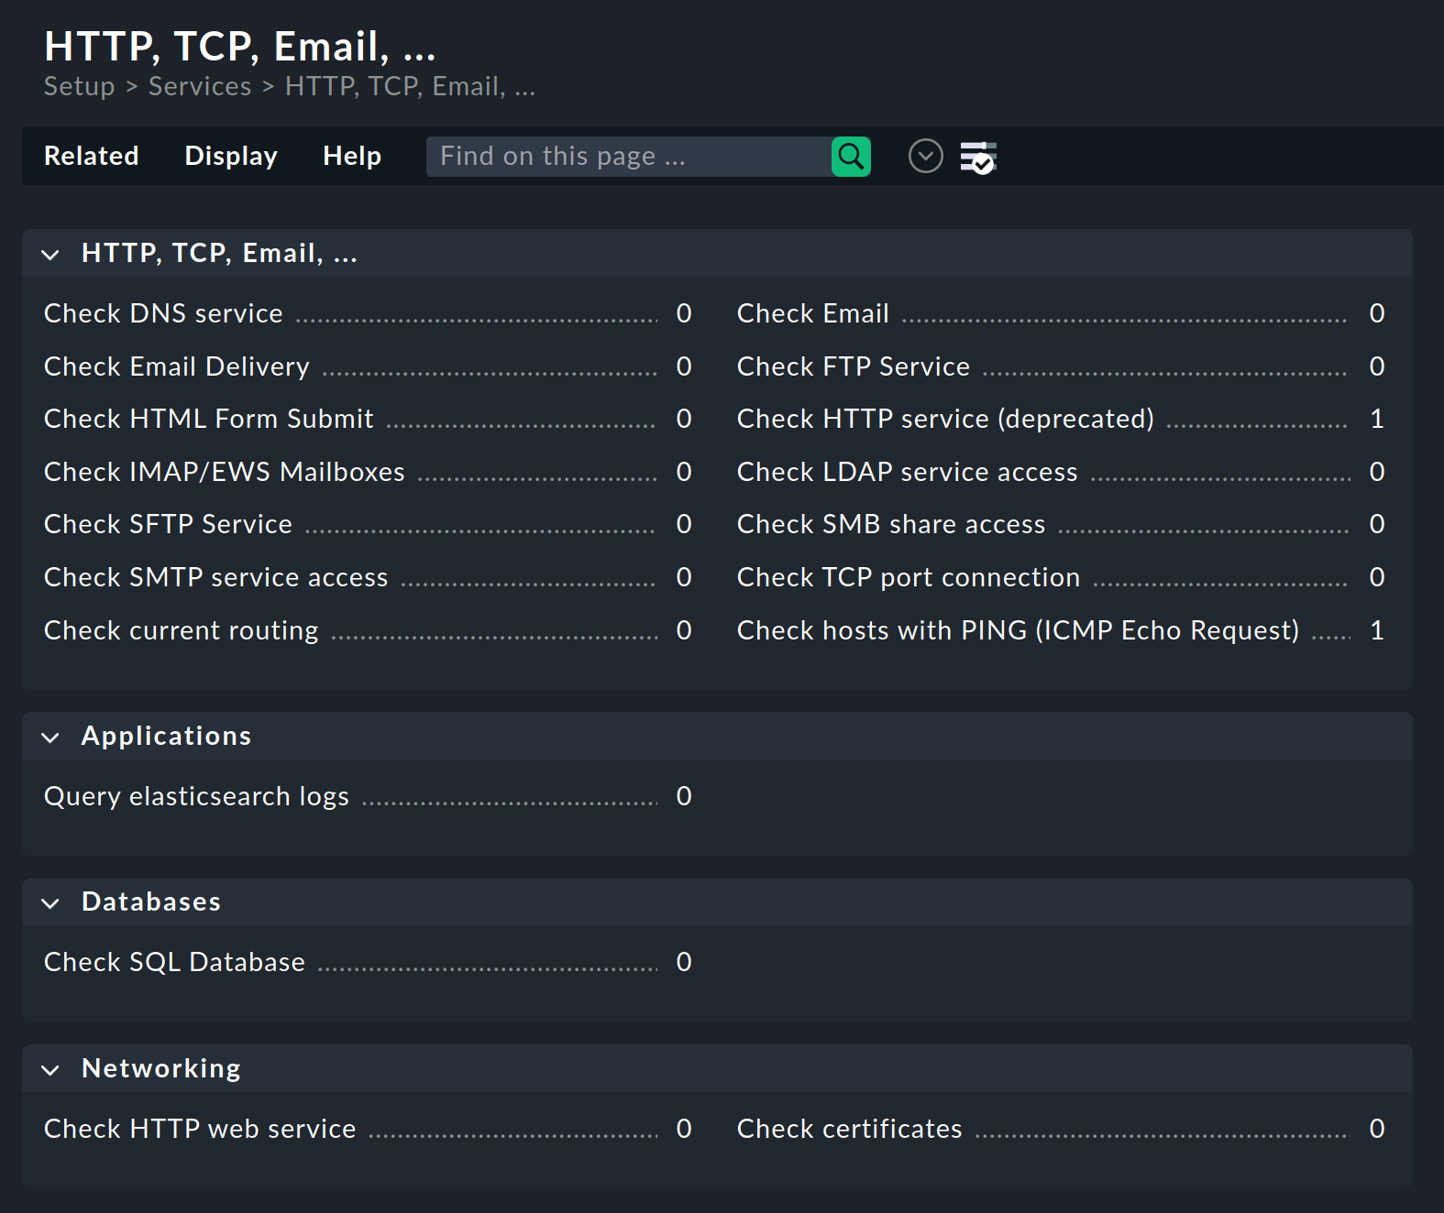Click the green search magnifier icon
1444x1213 pixels.
coord(851,157)
